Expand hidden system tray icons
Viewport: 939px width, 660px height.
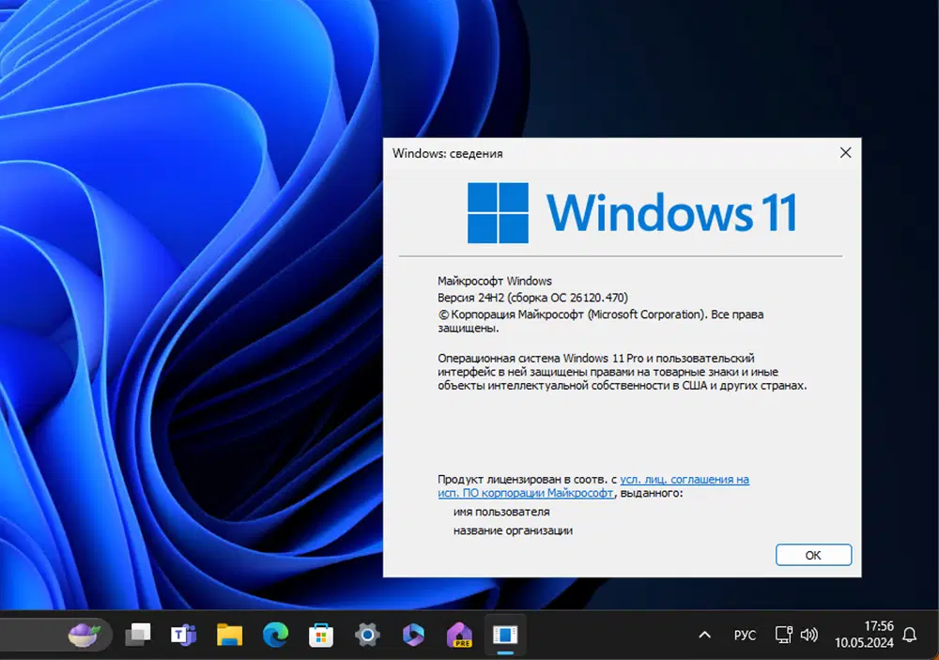(704, 635)
